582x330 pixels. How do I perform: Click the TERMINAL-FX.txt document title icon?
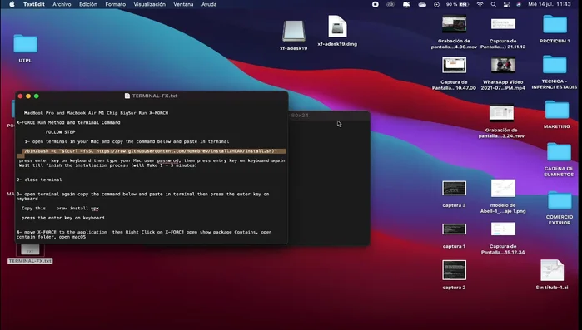127,96
